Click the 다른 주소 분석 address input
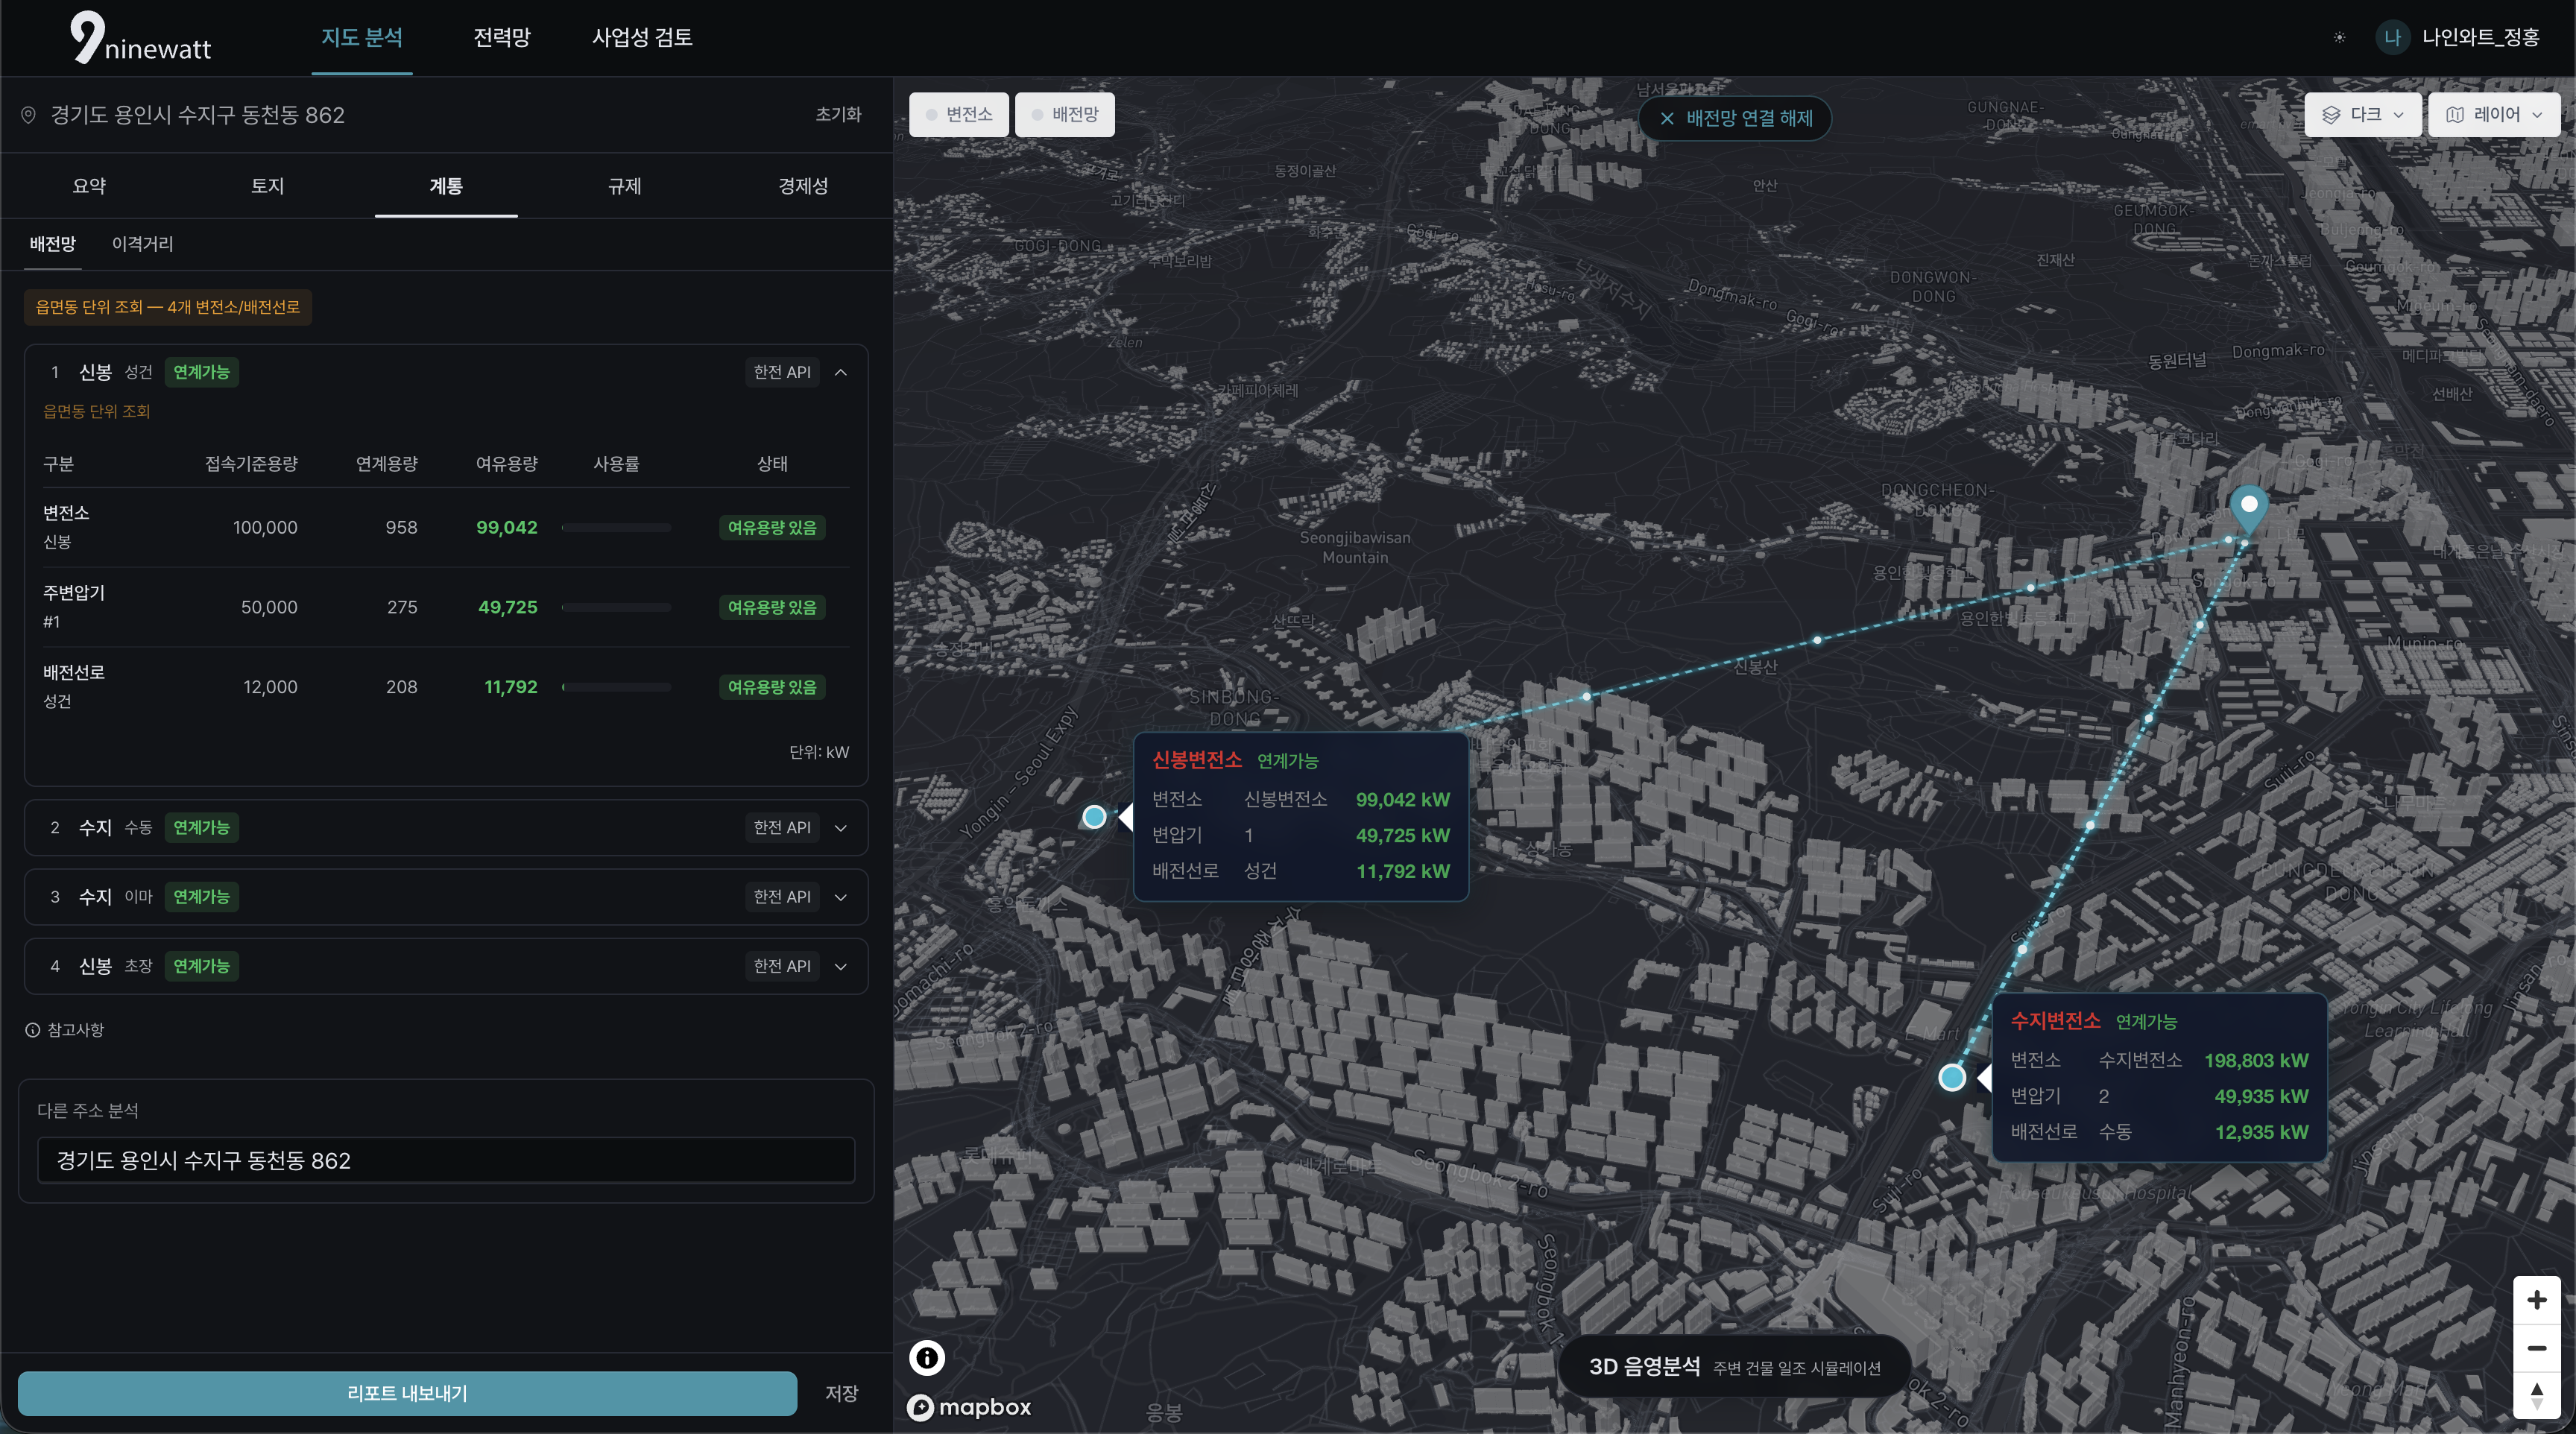Image resolution: width=2576 pixels, height=1434 pixels. (446, 1160)
